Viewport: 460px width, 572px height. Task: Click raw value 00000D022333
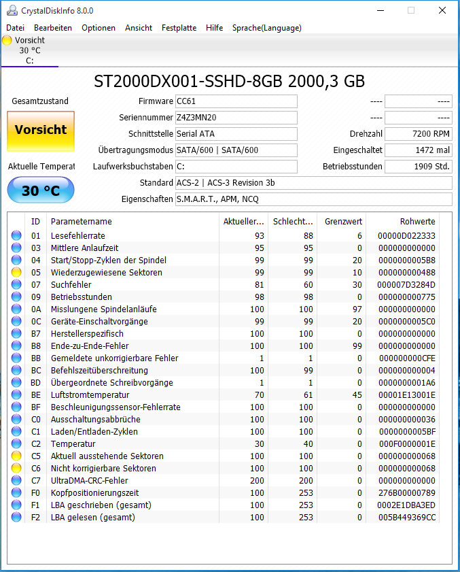(406, 235)
